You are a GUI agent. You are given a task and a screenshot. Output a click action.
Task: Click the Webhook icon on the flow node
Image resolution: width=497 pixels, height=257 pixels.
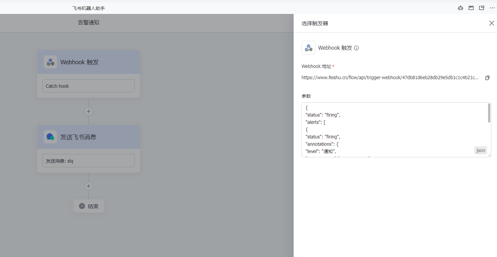50,62
